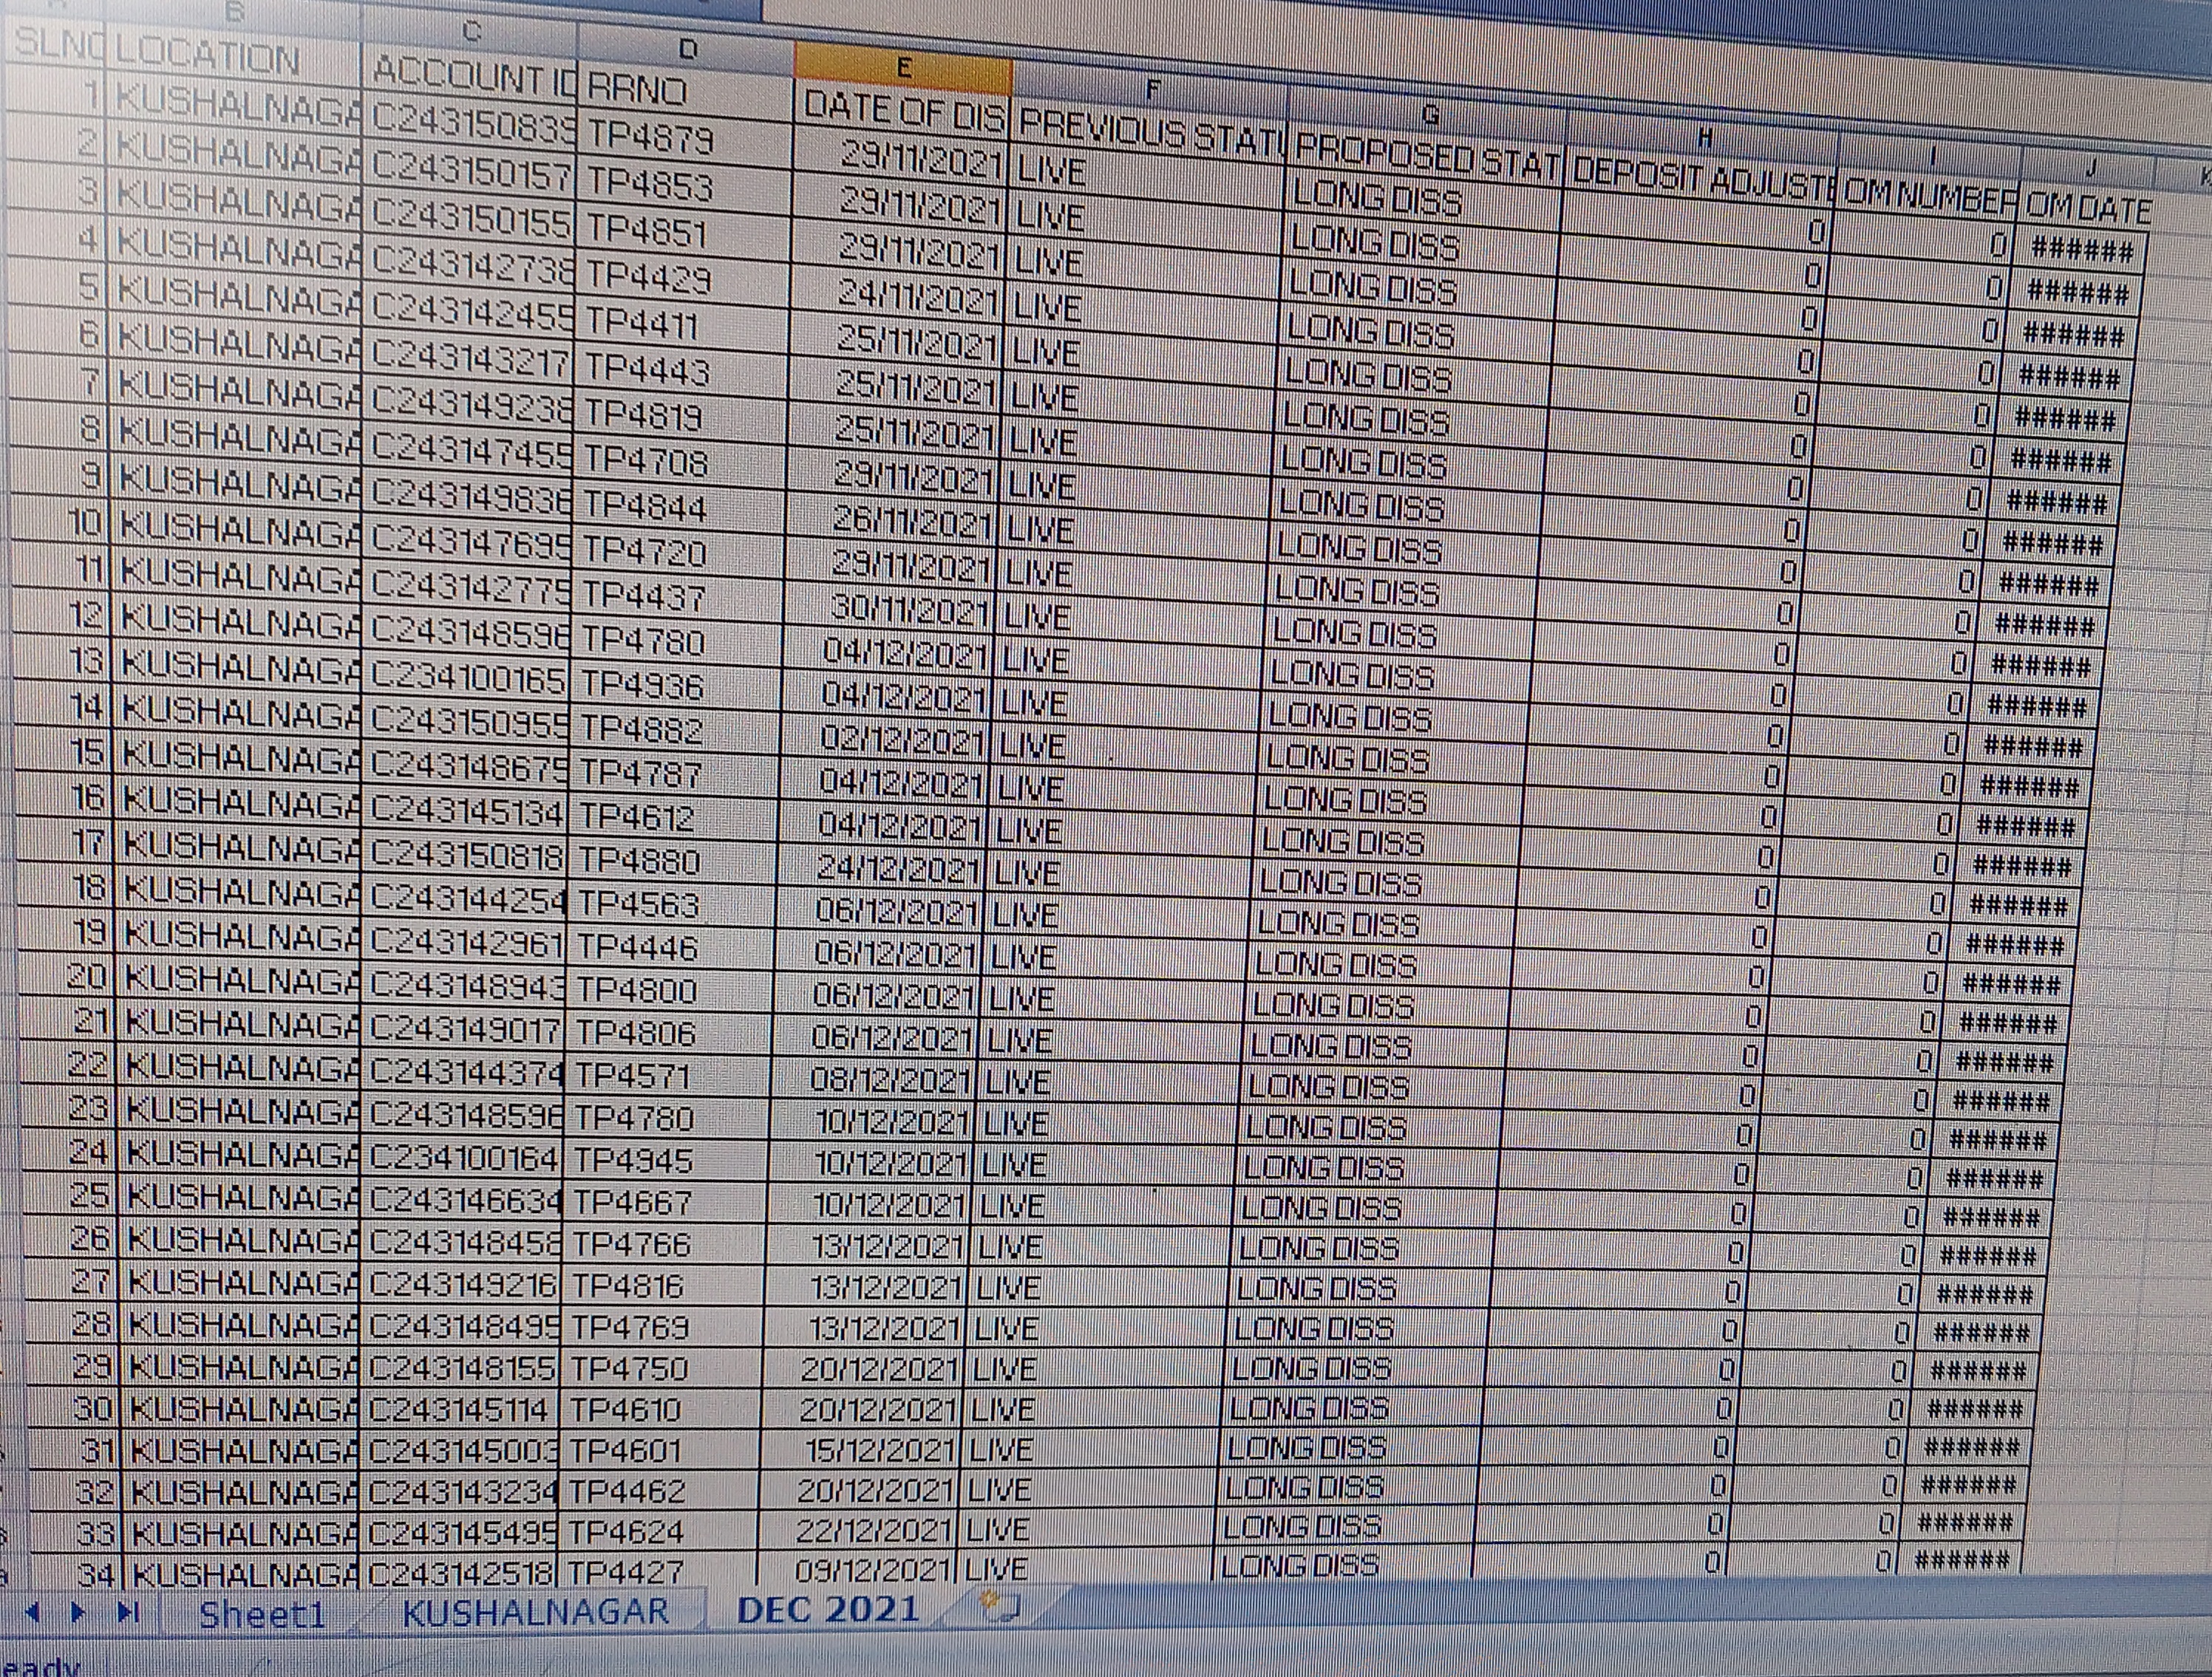Click RRNO value TP4610
This screenshot has width=2212, height=1677.
click(x=660, y=1410)
